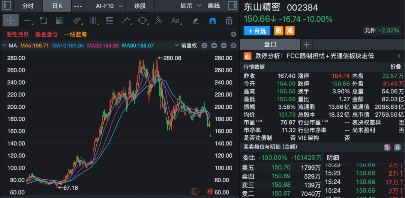
Task: Expand the MA indicator dropdown chevron
Action: coord(4,46)
